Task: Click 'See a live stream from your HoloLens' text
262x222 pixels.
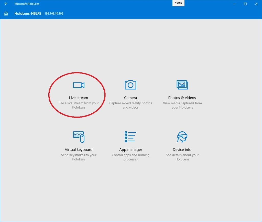Action: pos(79,105)
